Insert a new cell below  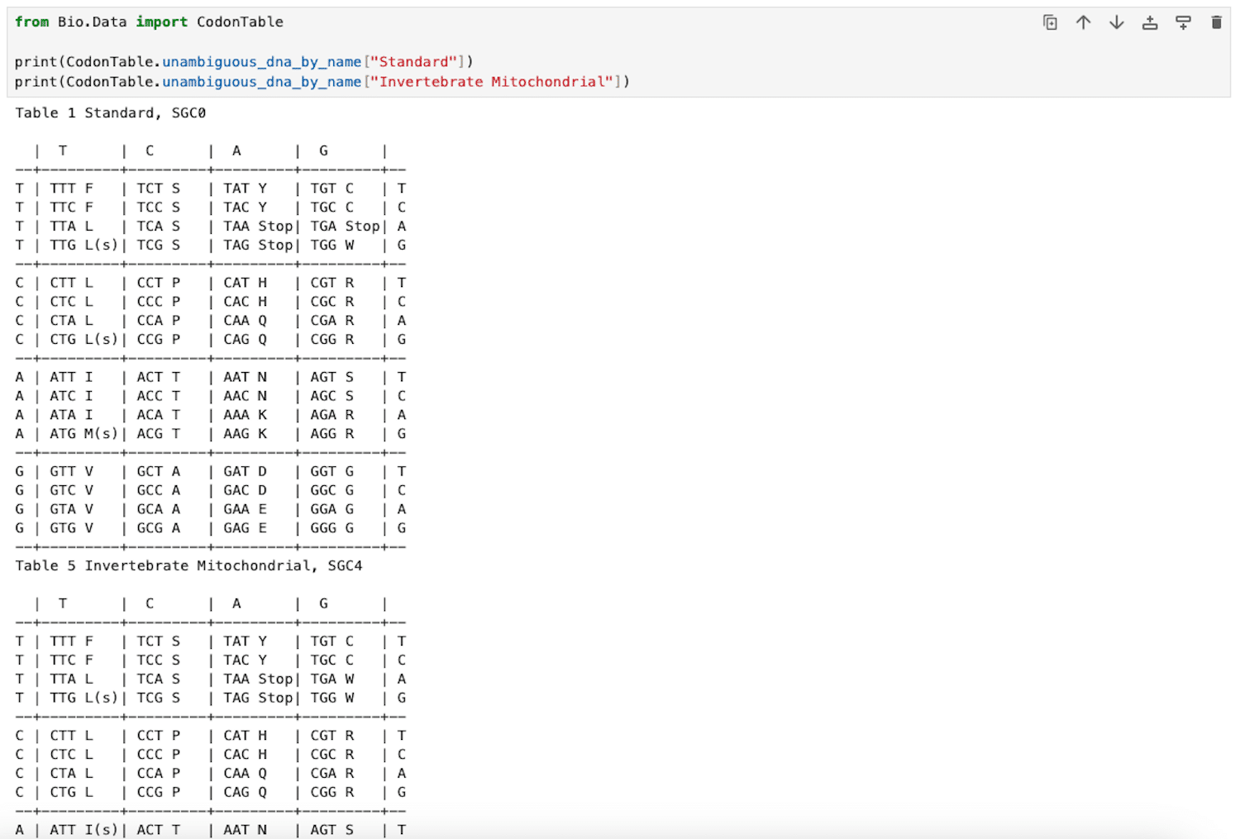pos(1183,22)
